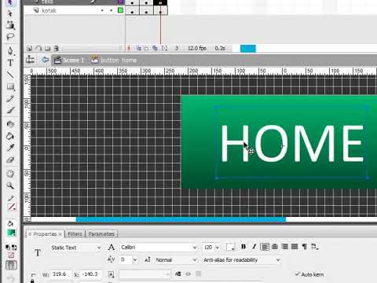377x283 pixels.
Task: Click the Center Frame timeline icon
Action: pos(129,48)
